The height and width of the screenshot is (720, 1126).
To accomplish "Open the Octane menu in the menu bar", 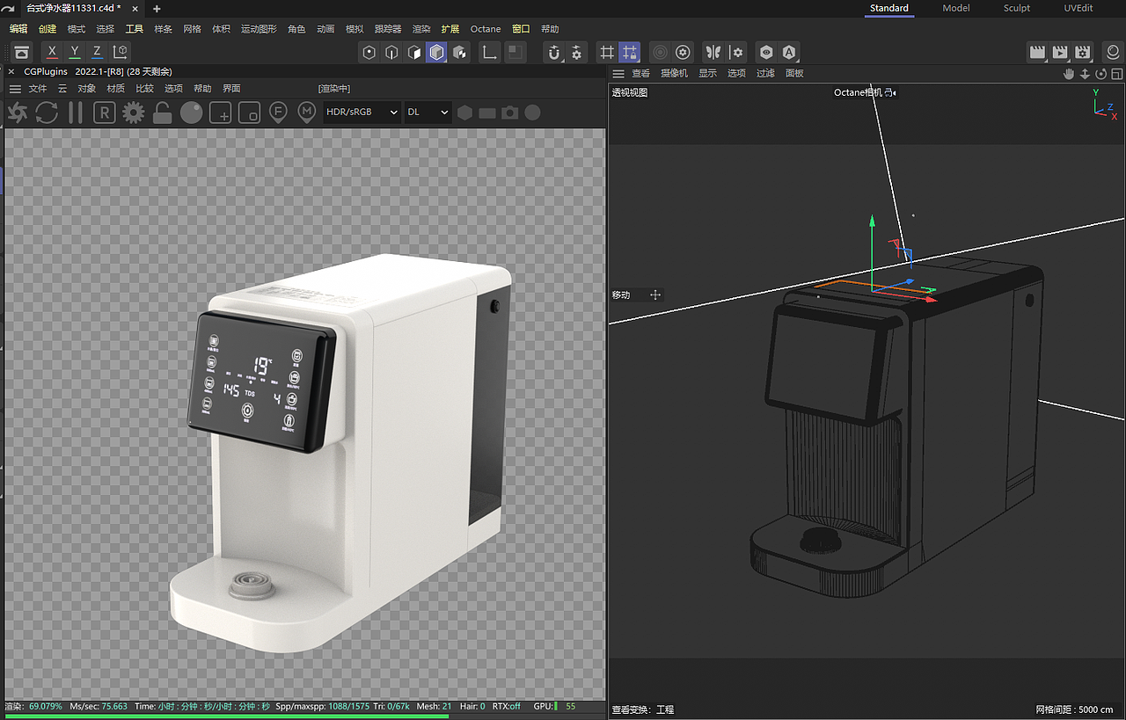I will [485, 29].
